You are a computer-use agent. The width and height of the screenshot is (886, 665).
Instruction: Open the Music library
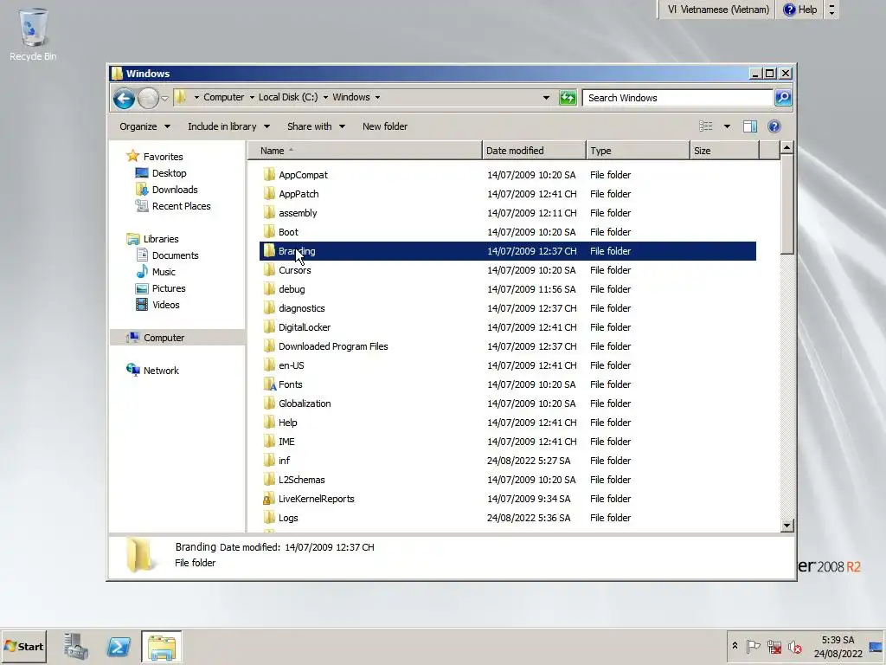(x=164, y=271)
